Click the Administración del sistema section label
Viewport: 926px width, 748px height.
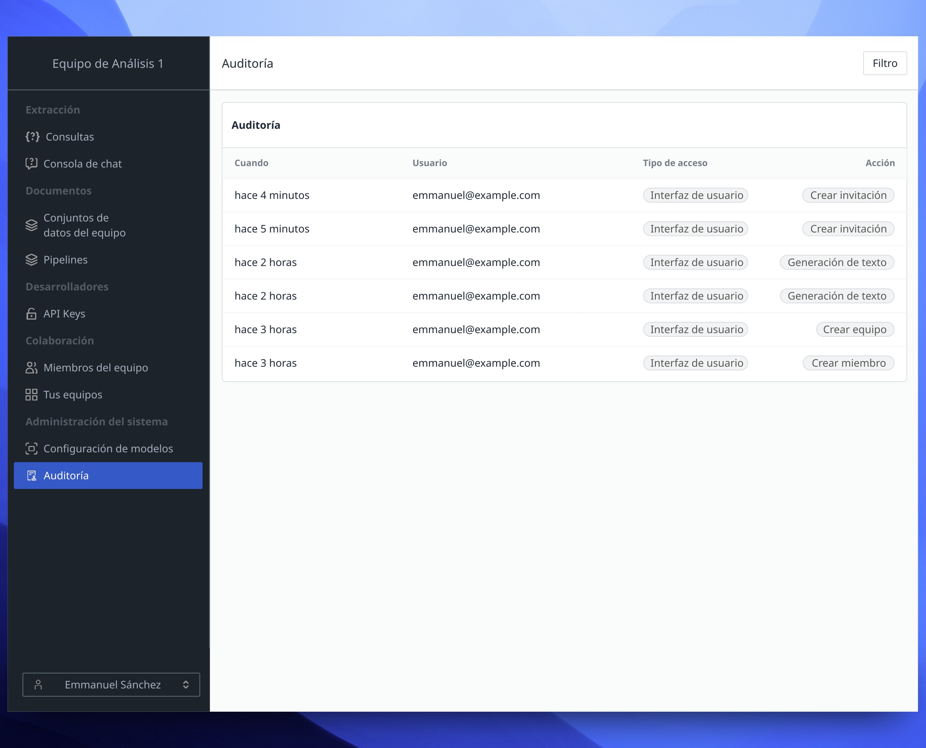point(96,421)
